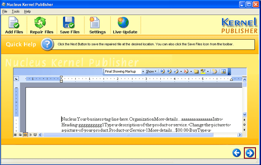261x165 pixels.
Task: Click the 'Heading gggggggggg1' text in document
Action: [83, 125]
